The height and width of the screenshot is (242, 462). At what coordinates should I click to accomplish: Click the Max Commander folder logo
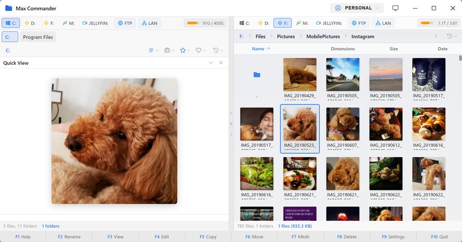click(x=9, y=8)
